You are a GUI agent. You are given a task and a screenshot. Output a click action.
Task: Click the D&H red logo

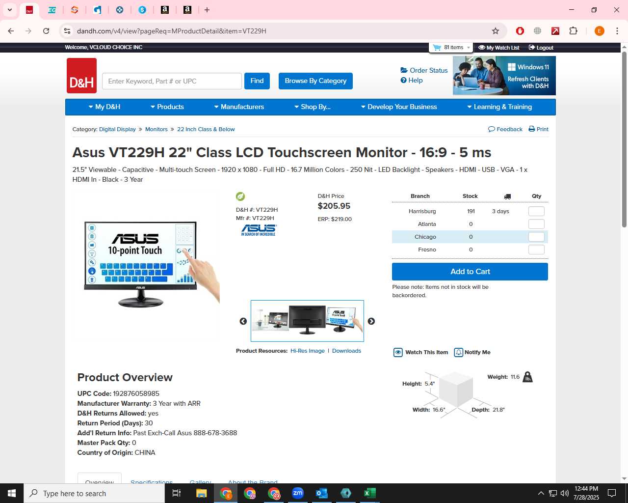click(81, 76)
